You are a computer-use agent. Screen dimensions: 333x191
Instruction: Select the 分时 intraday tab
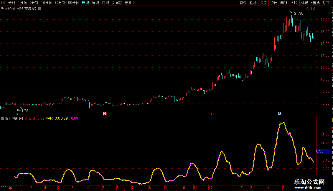click(x=12, y=3)
